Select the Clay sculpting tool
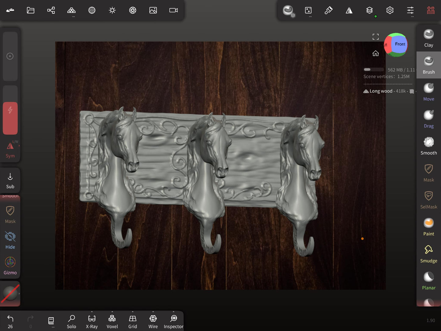This screenshot has width=441, height=331. click(x=428, y=38)
